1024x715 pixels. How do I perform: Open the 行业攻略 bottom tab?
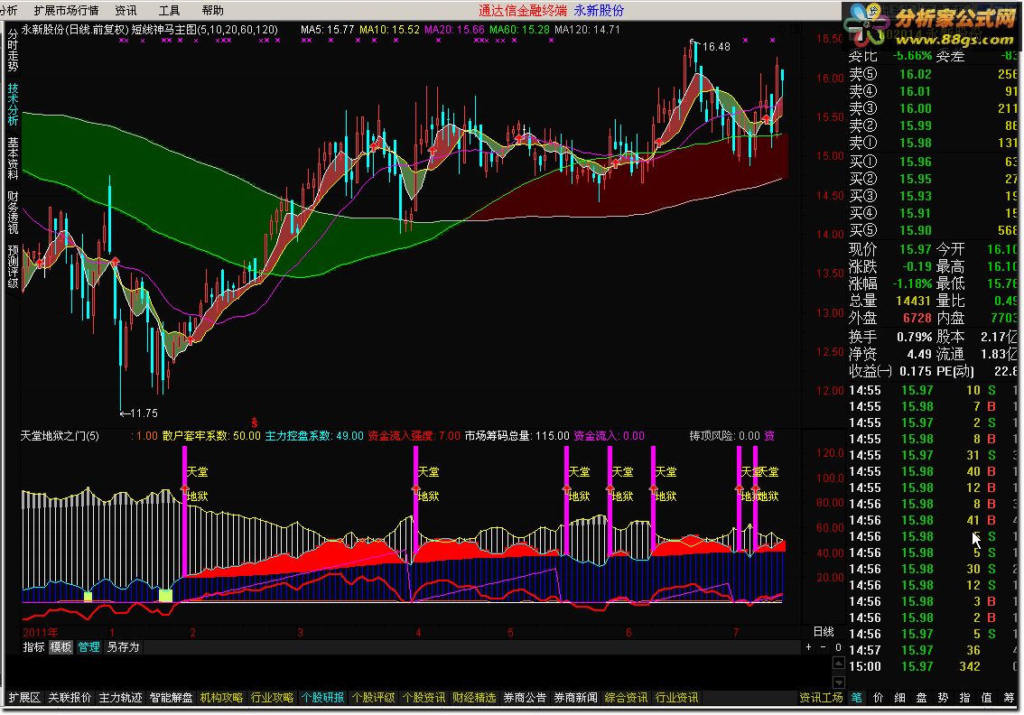pyautogui.click(x=272, y=697)
